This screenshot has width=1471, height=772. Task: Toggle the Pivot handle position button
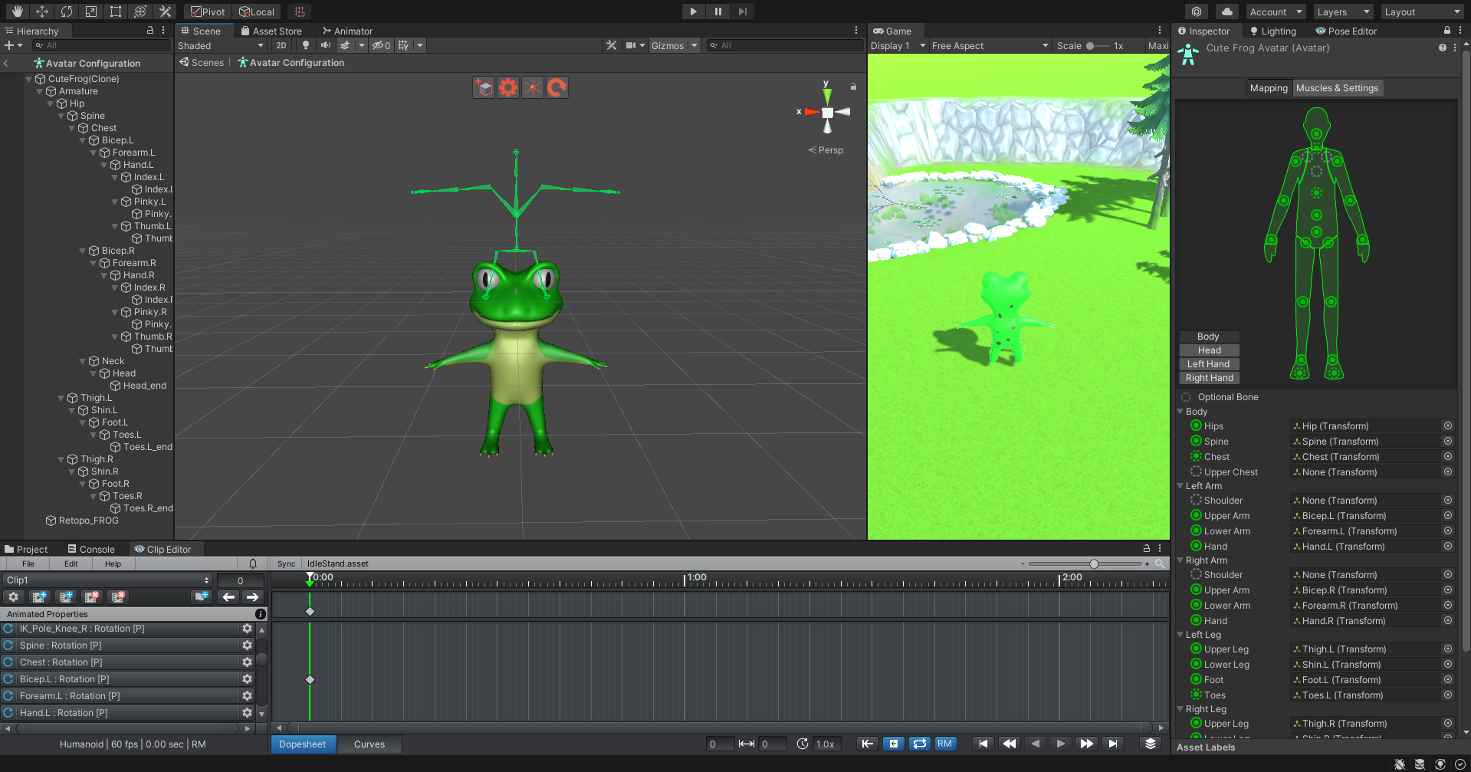[208, 11]
